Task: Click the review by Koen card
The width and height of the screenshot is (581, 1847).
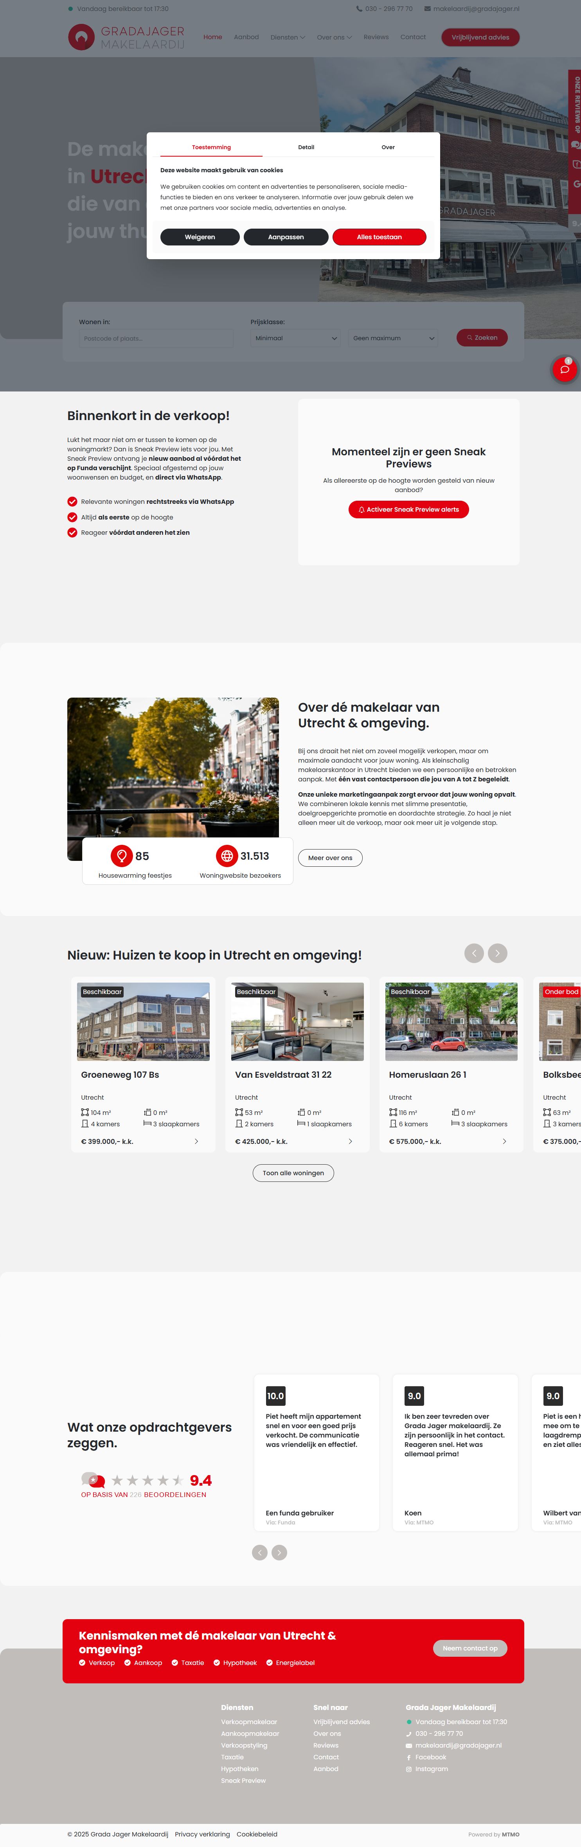Action: (455, 1453)
